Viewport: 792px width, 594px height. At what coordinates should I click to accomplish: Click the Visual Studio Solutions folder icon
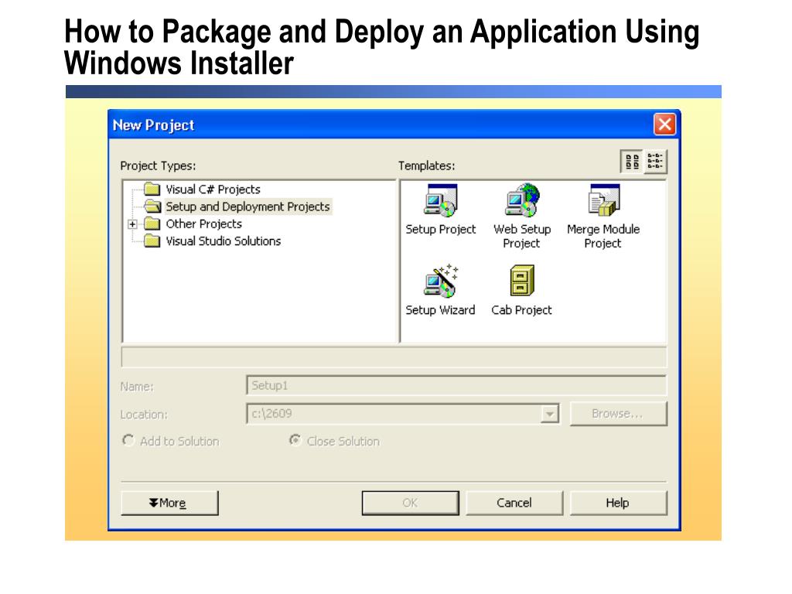[x=152, y=241]
